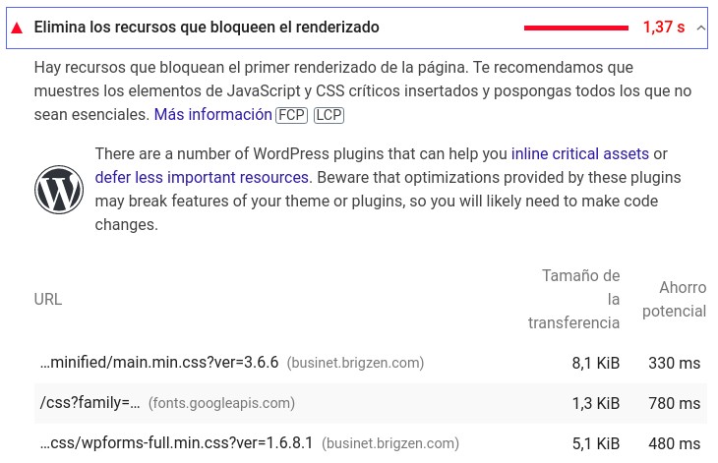Open the 'inline critical assets' link
Viewport: 718px width, 463px height.
tap(580, 153)
